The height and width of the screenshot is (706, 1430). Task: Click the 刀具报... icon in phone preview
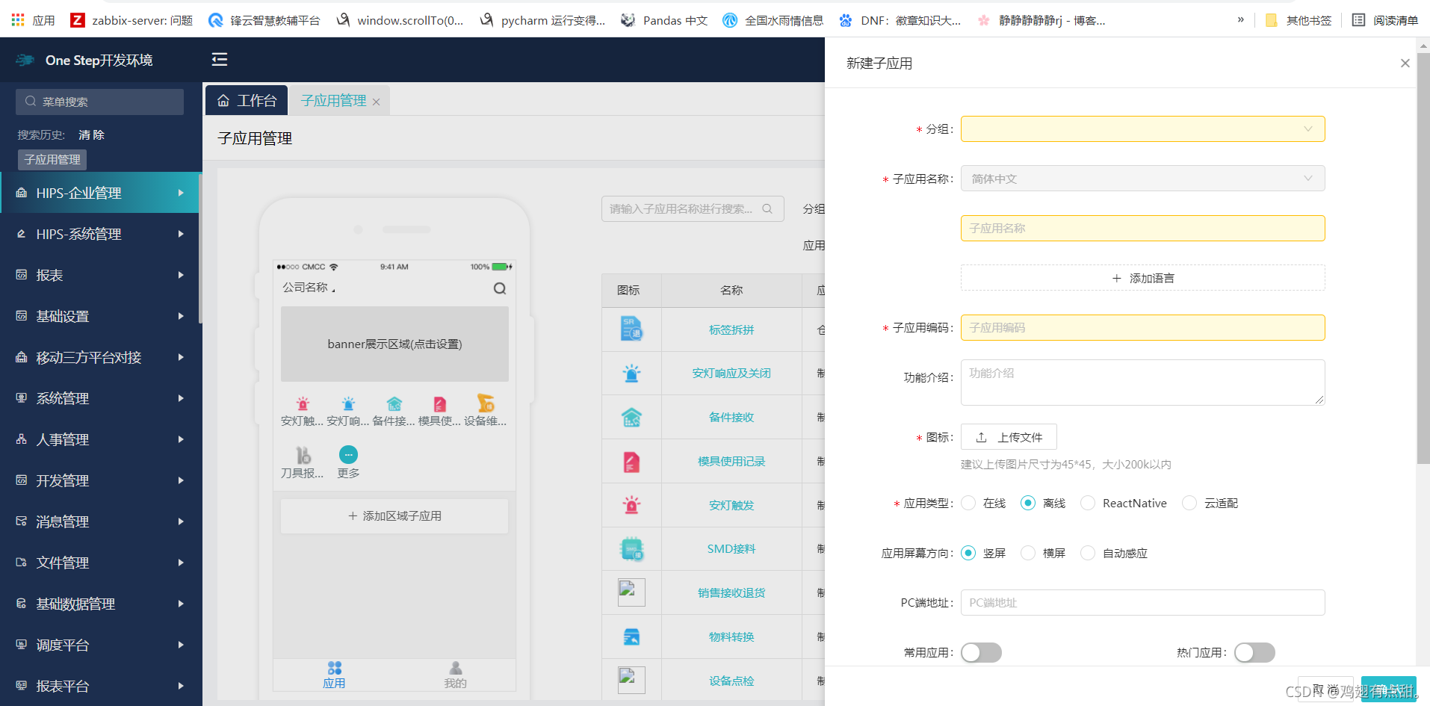tap(303, 455)
